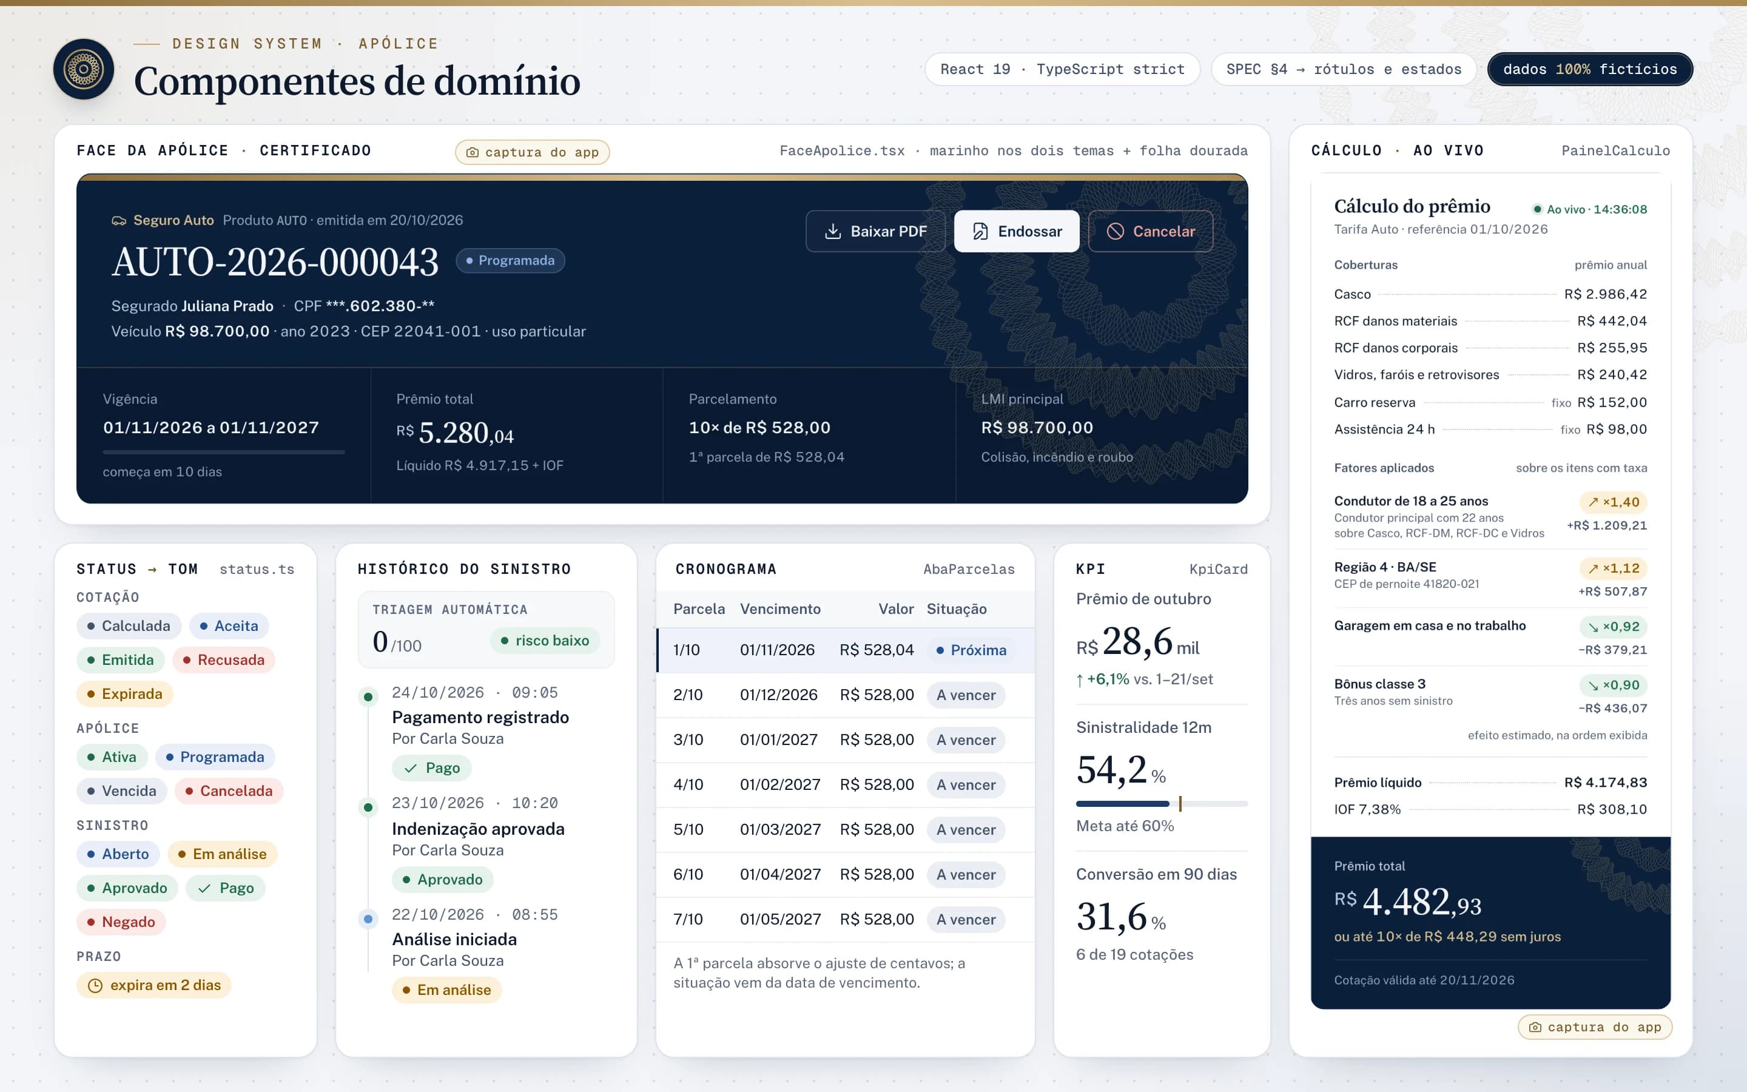Image resolution: width=1747 pixels, height=1092 pixels.
Task: Click the Programada badge next to policy number
Action: pos(510,261)
